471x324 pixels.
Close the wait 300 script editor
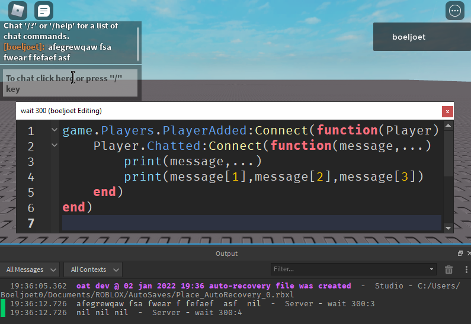click(x=447, y=112)
